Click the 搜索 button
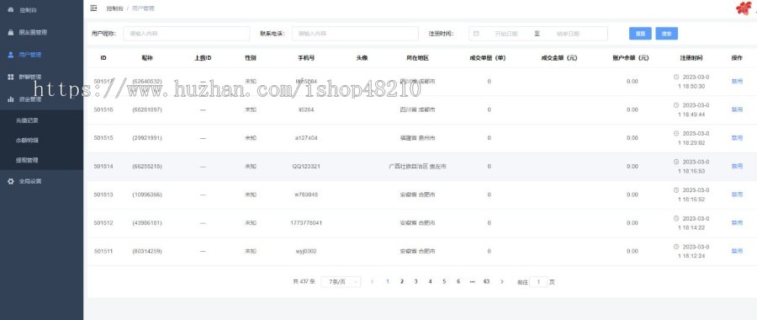 (x=667, y=34)
